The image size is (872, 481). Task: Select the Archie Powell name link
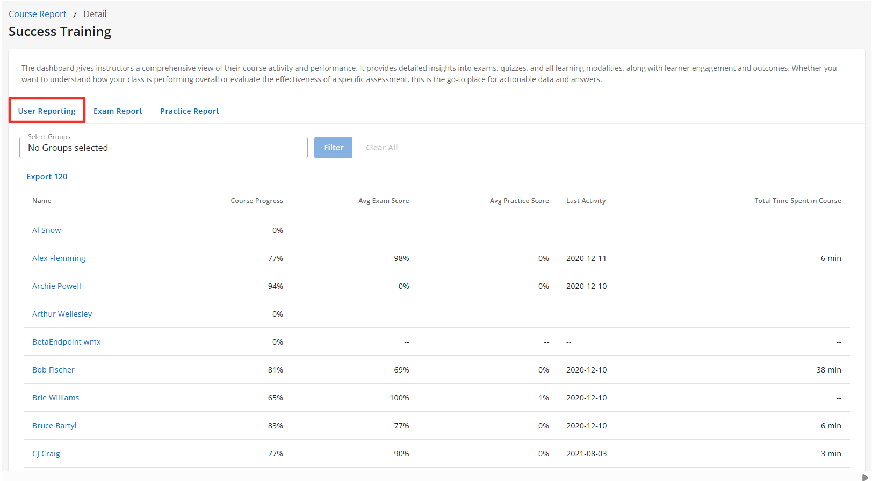pyautogui.click(x=56, y=286)
